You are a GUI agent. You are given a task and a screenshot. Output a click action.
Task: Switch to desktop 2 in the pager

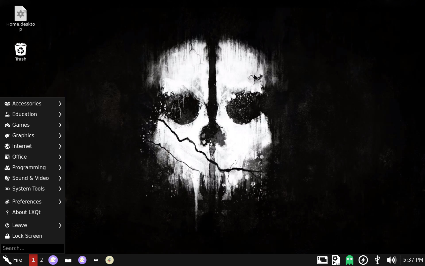coord(42,260)
